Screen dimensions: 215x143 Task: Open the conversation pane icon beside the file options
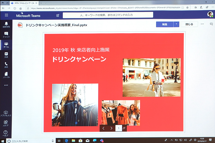click(x=211, y=24)
